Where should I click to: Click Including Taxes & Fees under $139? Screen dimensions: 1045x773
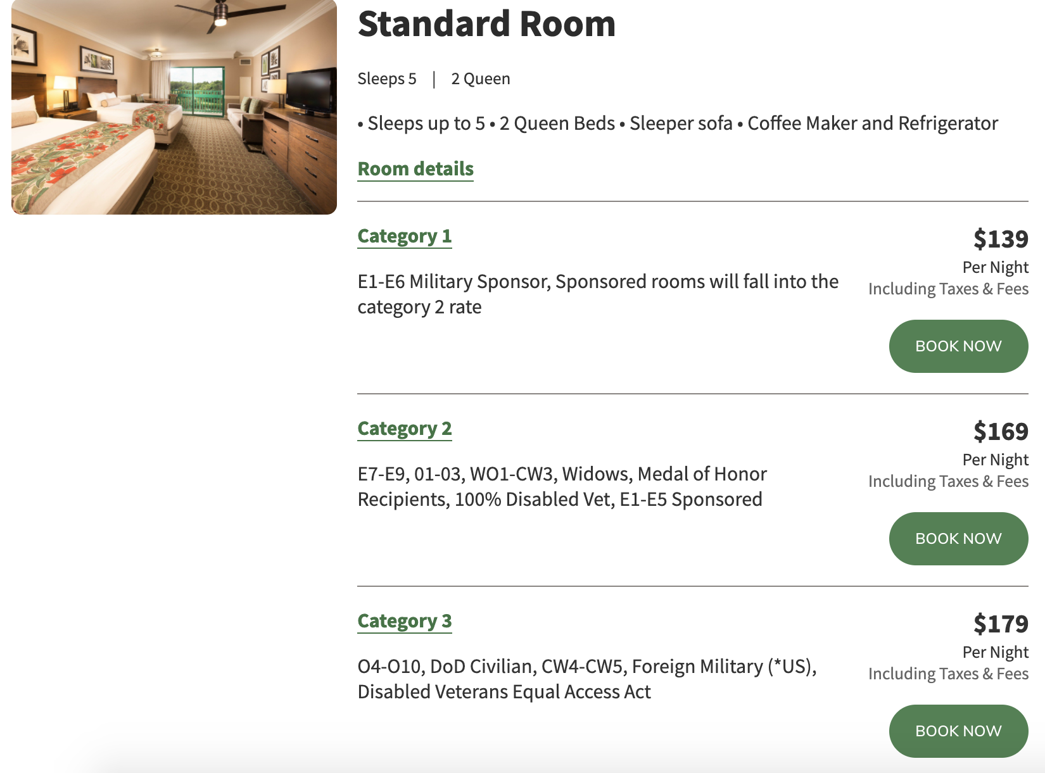point(948,289)
